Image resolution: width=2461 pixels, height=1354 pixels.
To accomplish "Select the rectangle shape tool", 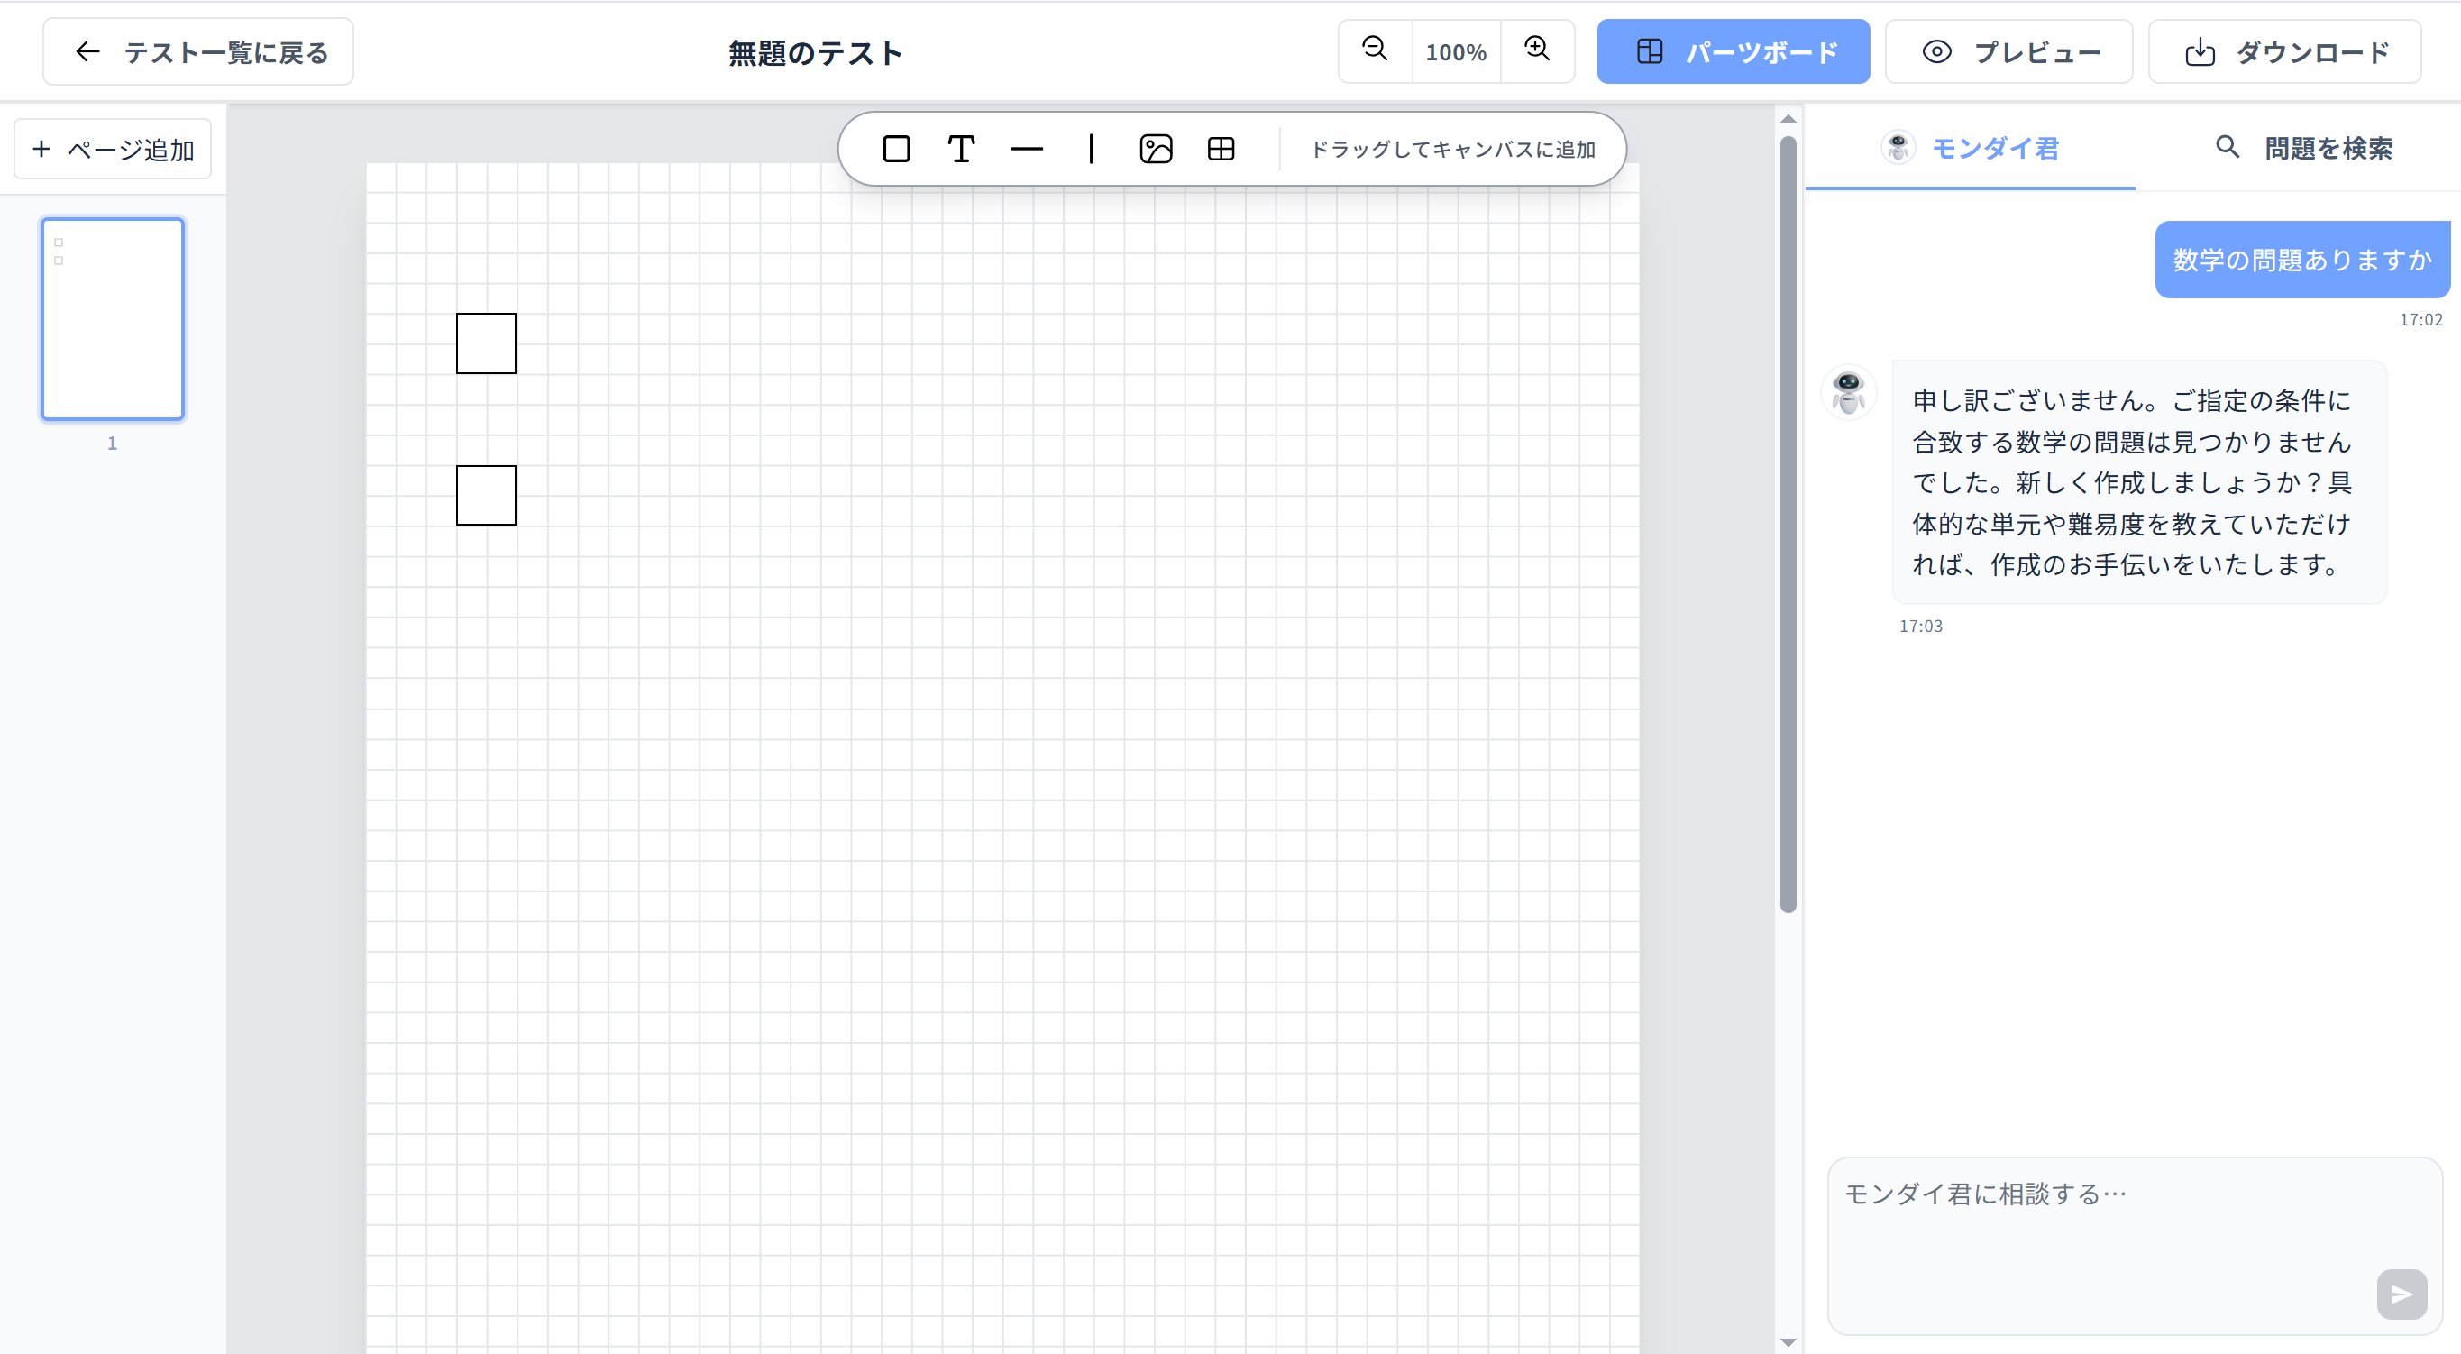I will 896,149.
